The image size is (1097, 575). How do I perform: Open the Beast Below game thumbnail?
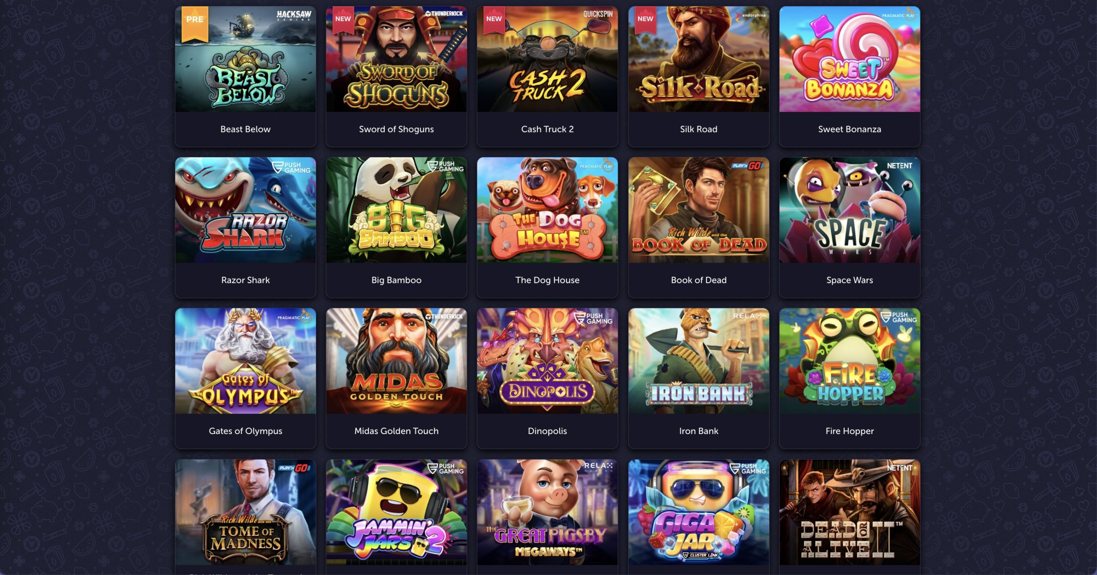[x=245, y=59]
